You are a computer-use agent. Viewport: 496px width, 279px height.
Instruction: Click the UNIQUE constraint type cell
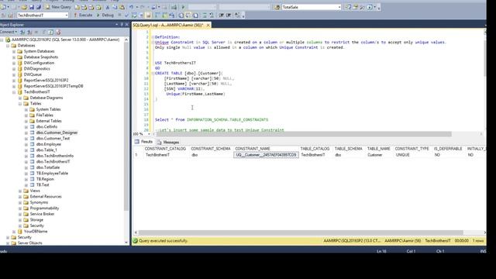[402, 155]
